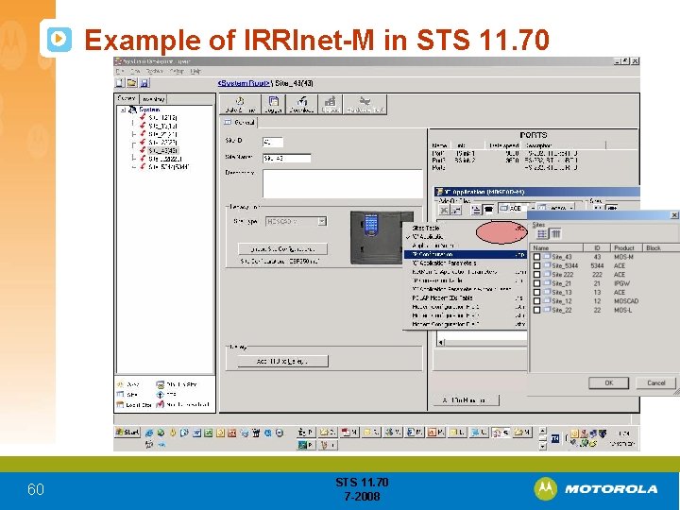Click the third icon in Add-On Files toolbar
The width and height of the screenshot is (680, 510).
tap(476, 210)
